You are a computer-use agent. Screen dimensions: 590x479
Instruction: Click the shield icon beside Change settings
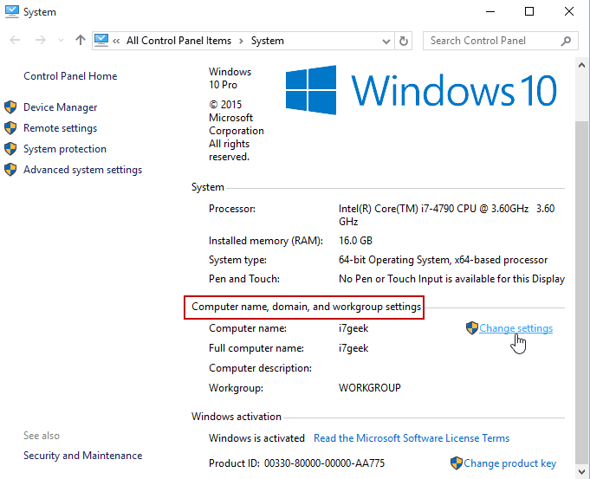472,328
